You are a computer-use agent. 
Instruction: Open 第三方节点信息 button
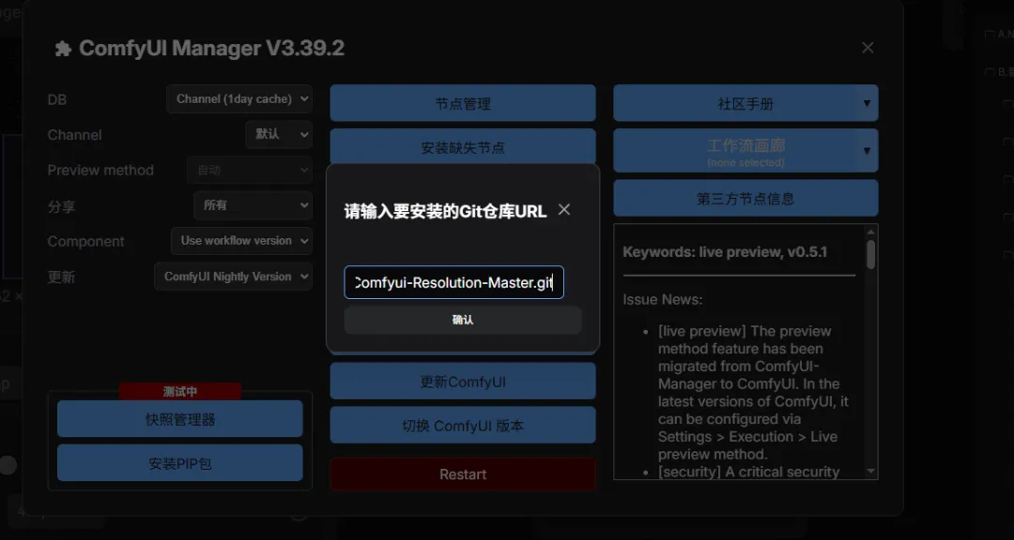pos(745,199)
